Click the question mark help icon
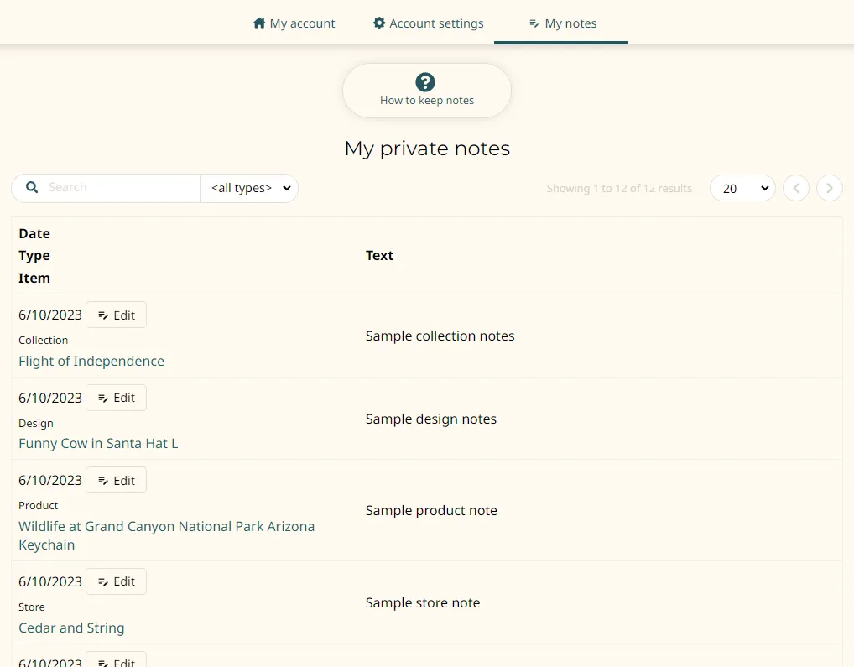 426,82
